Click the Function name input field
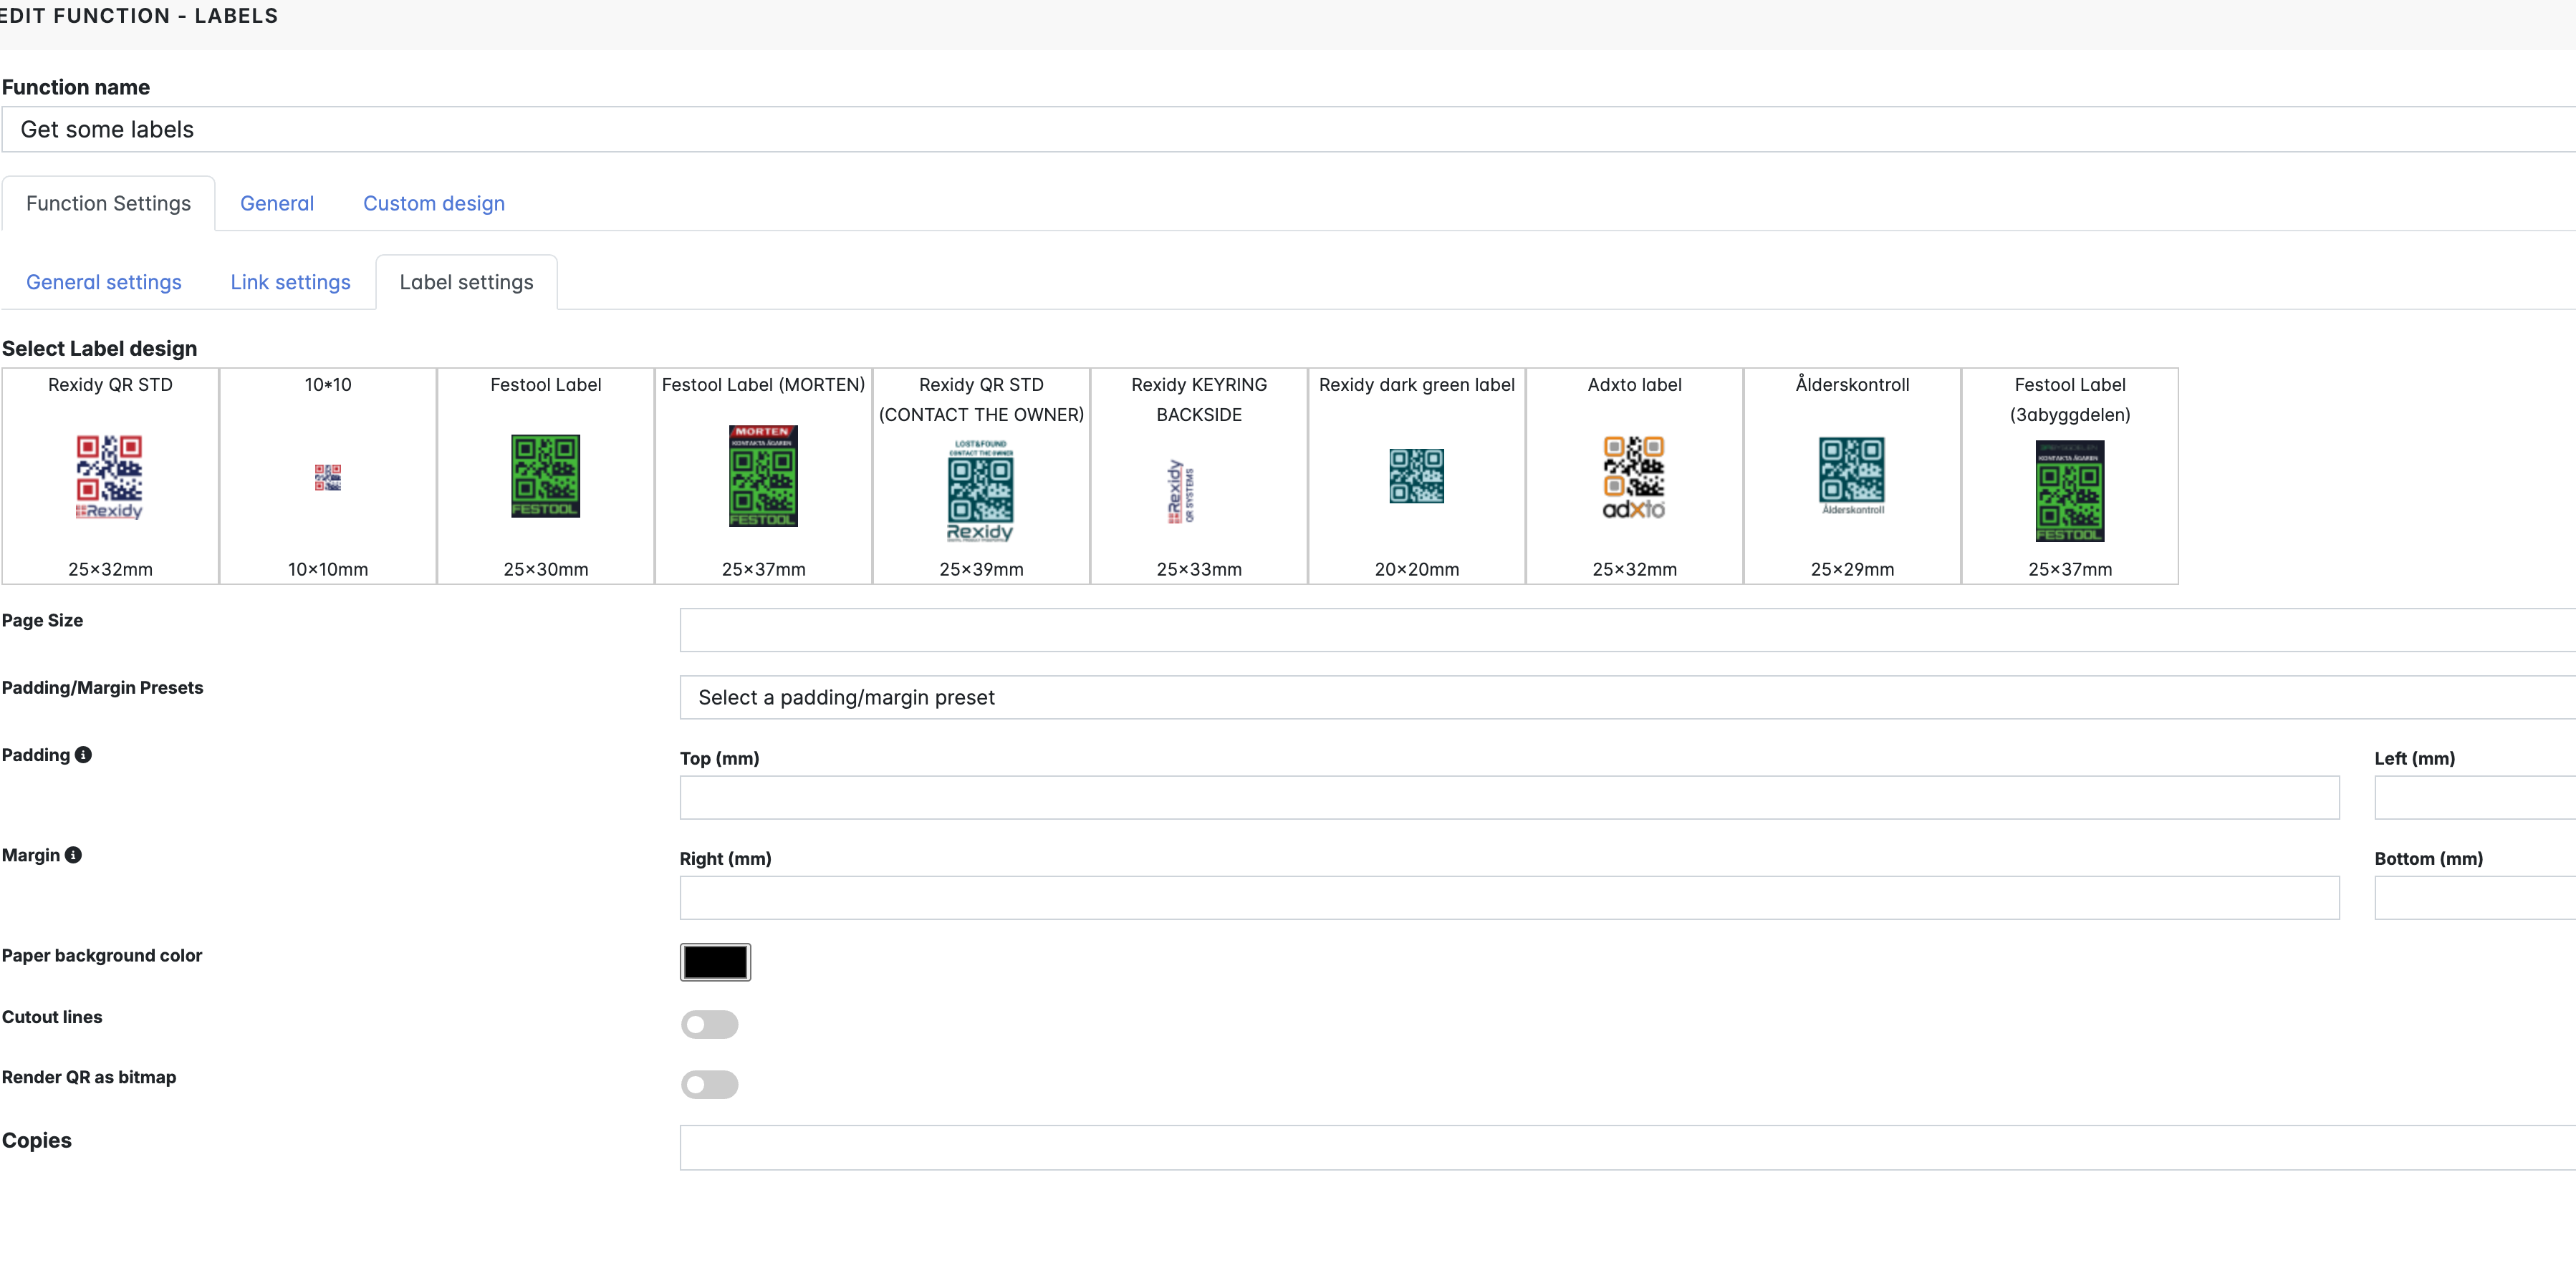The image size is (2576, 1273). point(1288,130)
